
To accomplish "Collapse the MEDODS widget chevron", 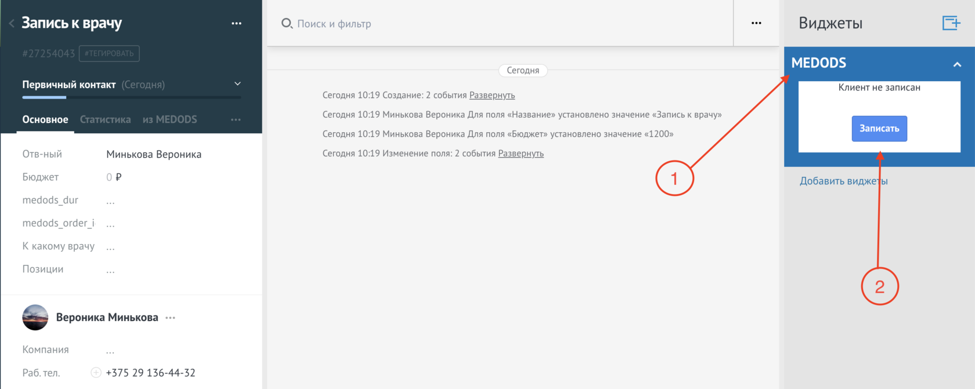I will 957,64.
